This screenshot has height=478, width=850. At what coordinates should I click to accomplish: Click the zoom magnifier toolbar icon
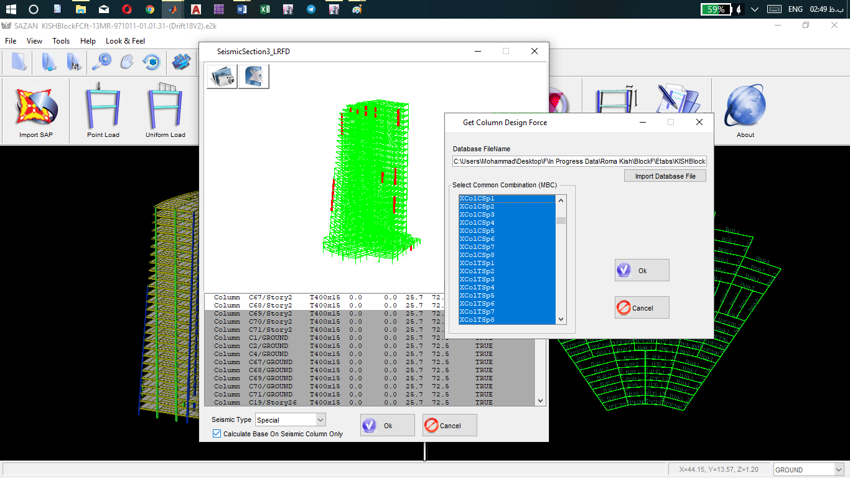[x=101, y=62]
